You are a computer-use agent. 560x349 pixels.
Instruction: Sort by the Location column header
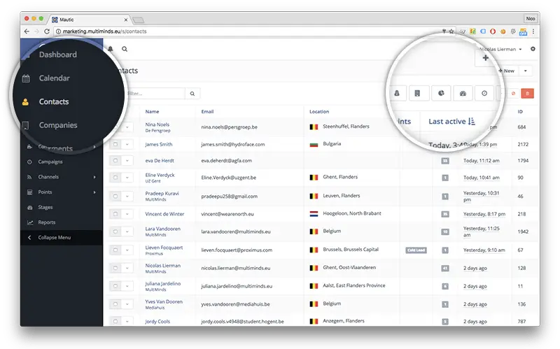tap(319, 112)
